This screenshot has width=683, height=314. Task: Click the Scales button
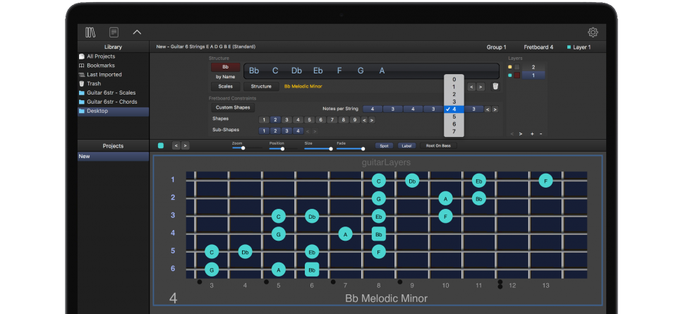pyautogui.click(x=225, y=86)
